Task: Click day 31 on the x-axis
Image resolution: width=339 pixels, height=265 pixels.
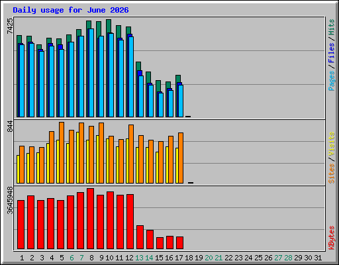Action: point(318,258)
